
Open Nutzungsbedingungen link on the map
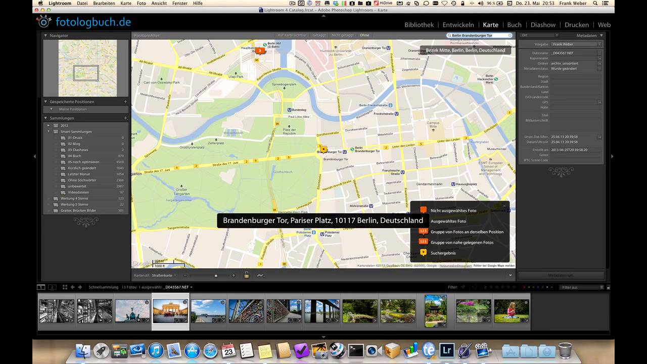click(455, 265)
